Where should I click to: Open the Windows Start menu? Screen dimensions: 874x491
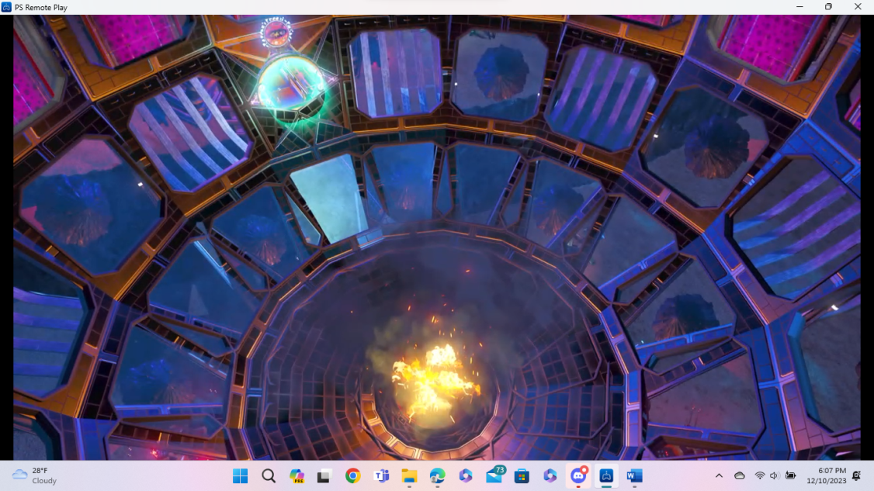[x=240, y=475]
